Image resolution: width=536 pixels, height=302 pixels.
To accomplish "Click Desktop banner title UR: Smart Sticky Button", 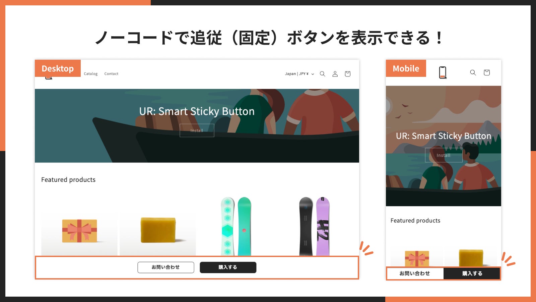I will tap(197, 111).
